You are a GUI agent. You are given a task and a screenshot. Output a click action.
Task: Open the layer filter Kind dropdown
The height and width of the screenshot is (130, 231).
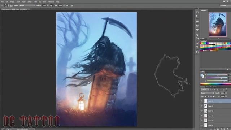tap(205, 90)
